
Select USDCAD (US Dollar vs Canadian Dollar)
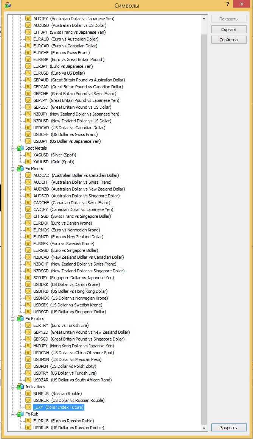click(69, 128)
